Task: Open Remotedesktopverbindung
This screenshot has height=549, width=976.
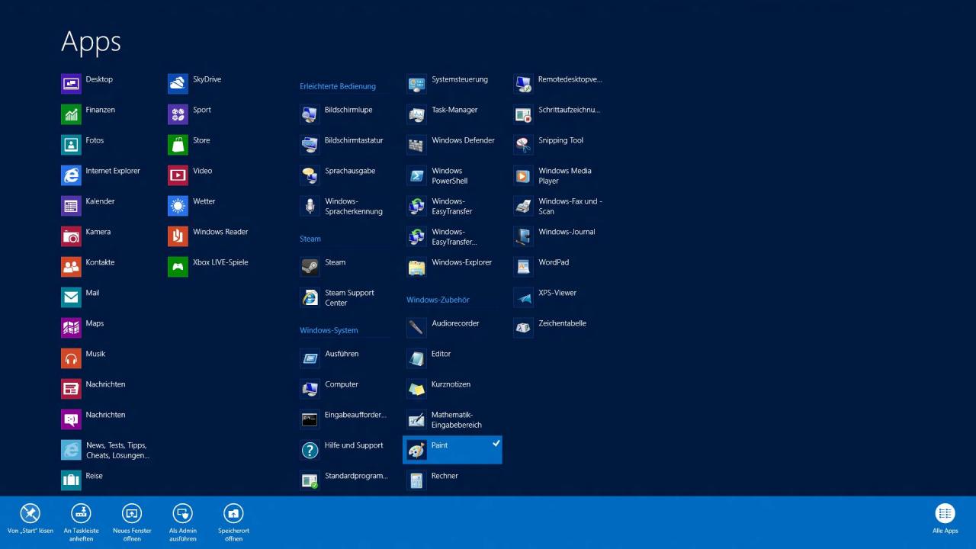Action: tap(559, 84)
